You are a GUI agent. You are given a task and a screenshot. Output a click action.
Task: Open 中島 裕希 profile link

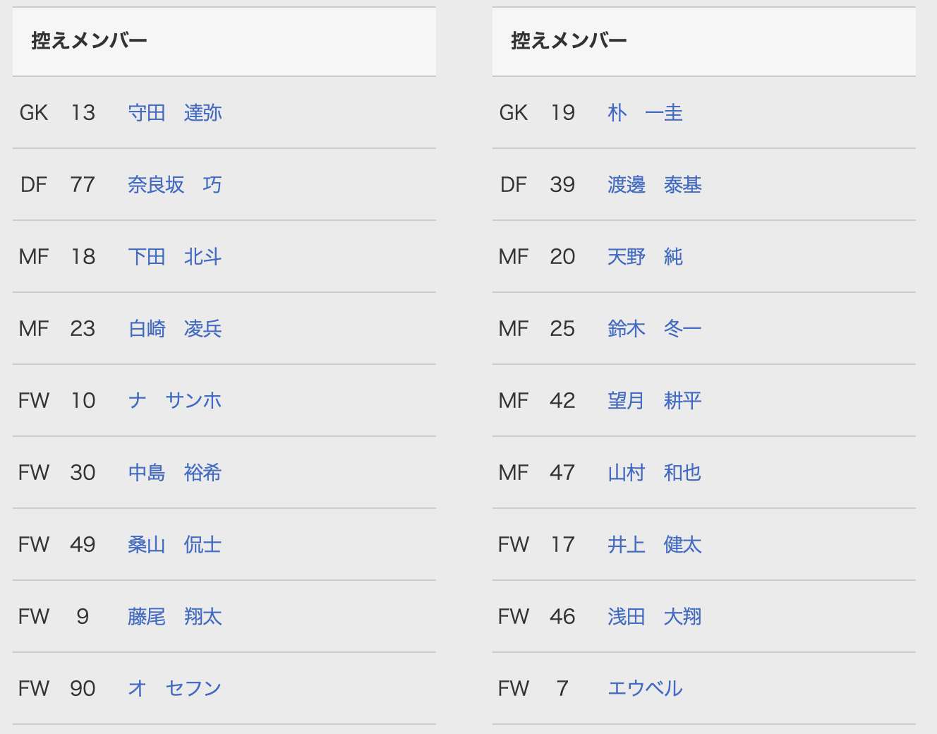click(174, 473)
